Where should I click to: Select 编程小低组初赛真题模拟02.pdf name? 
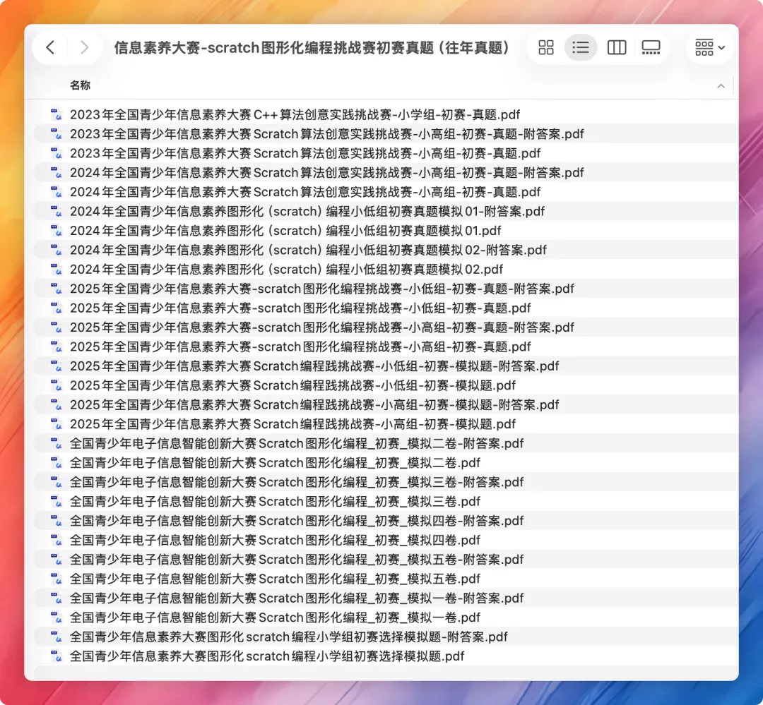click(x=287, y=270)
